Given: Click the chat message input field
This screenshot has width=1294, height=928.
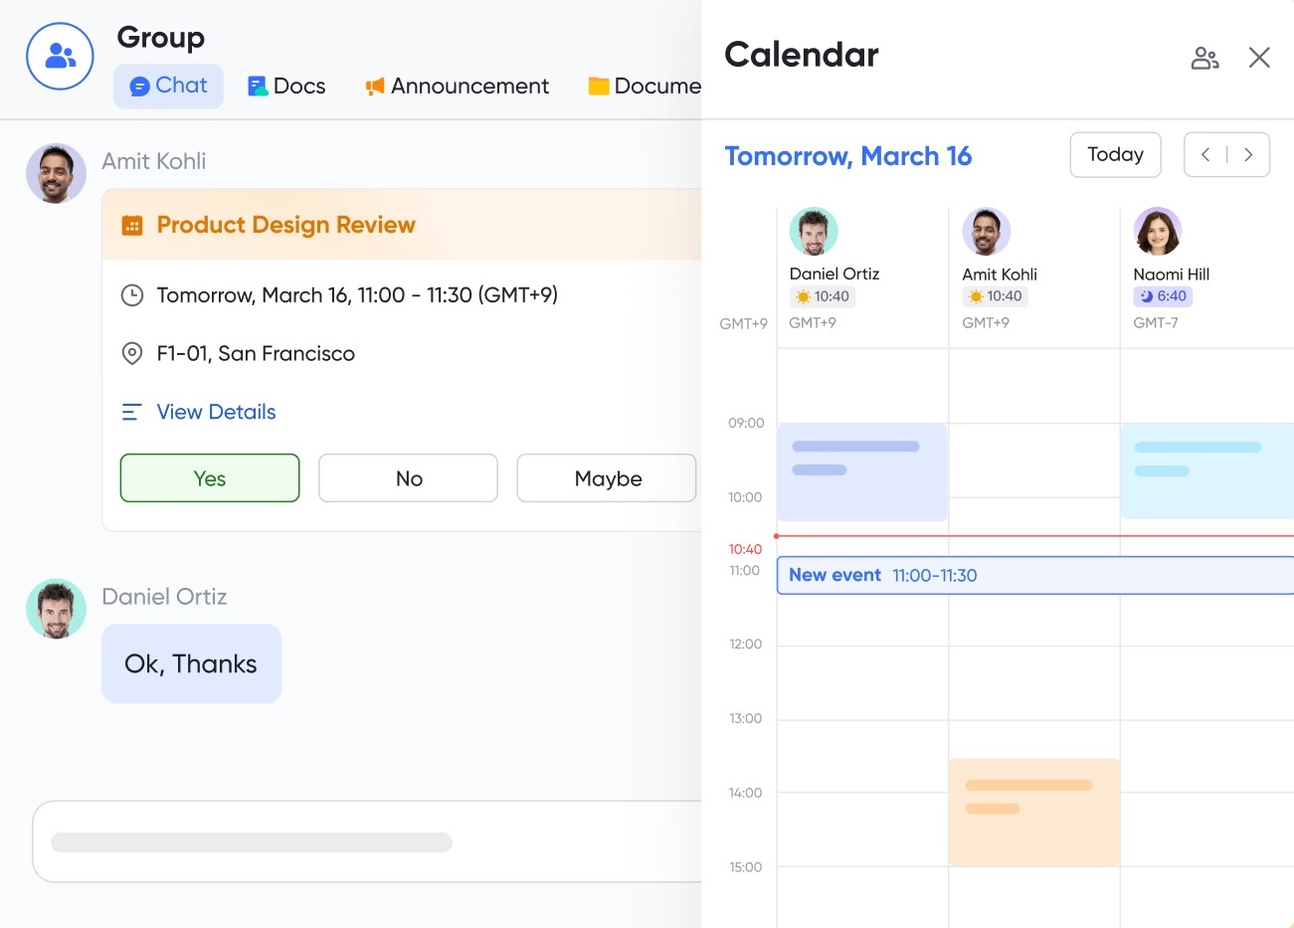Looking at the screenshot, I should [x=368, y=841].
